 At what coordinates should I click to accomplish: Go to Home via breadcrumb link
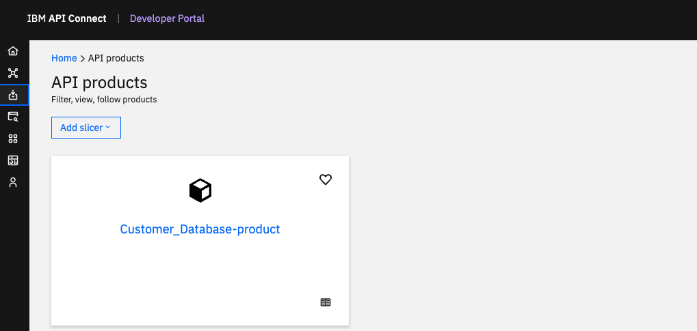point(64,58)
